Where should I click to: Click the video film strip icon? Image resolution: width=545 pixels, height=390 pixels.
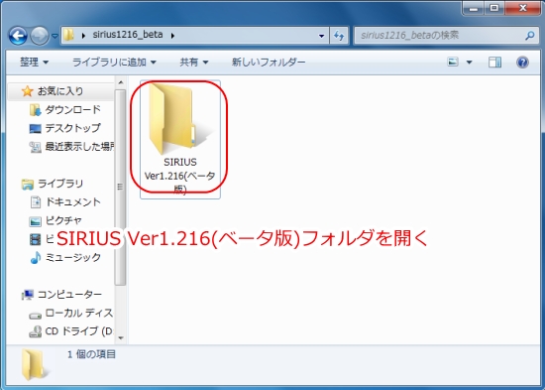pyautogui.click(x=35, y=239)
